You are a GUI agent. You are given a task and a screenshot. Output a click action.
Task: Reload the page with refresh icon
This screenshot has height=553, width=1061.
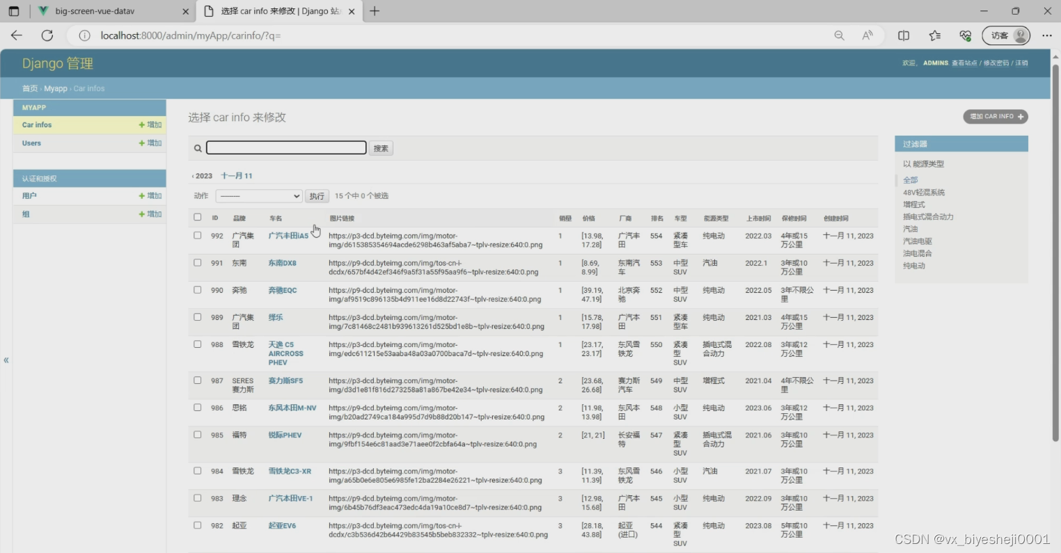pyautogui.click(x=47, y=35)
